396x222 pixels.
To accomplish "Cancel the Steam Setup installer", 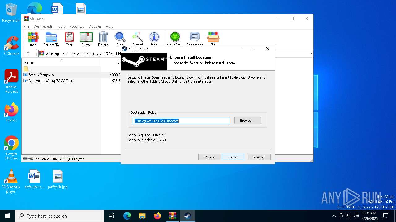I will point(259,157).
